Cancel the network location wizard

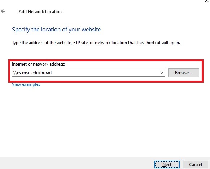pyautogui.click(x=196, y=164)
